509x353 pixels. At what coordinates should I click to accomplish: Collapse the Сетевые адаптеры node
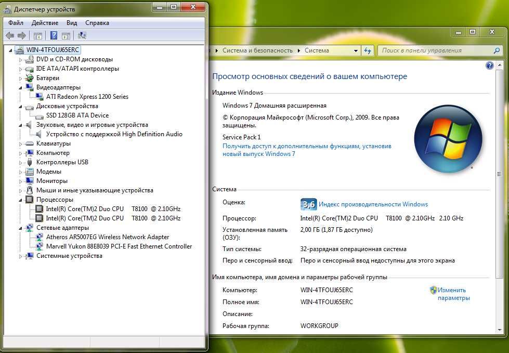point(20,228)
